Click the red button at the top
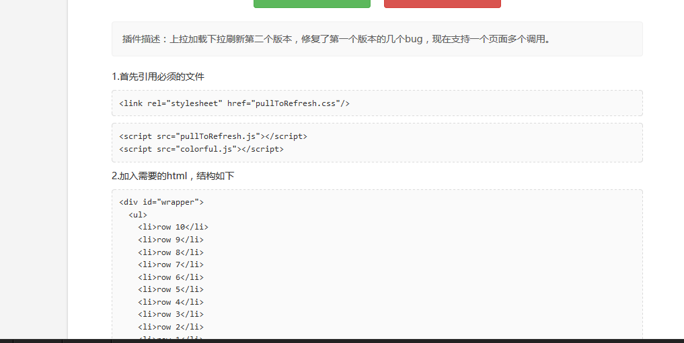Viewport: 684px width, 343px height. (443, 3)
